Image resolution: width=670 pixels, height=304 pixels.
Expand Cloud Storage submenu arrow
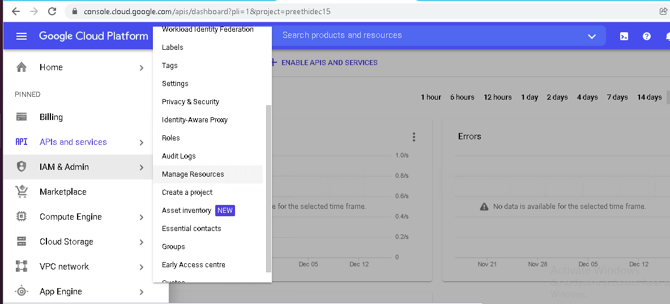coord(142,242)
